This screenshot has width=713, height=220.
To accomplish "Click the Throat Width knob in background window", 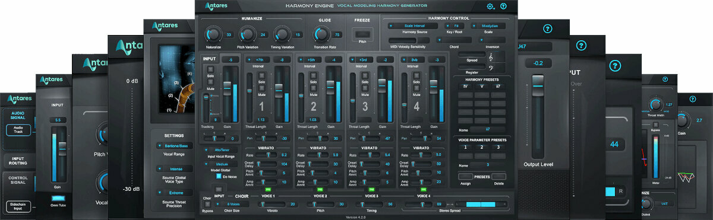I will 656,104.
